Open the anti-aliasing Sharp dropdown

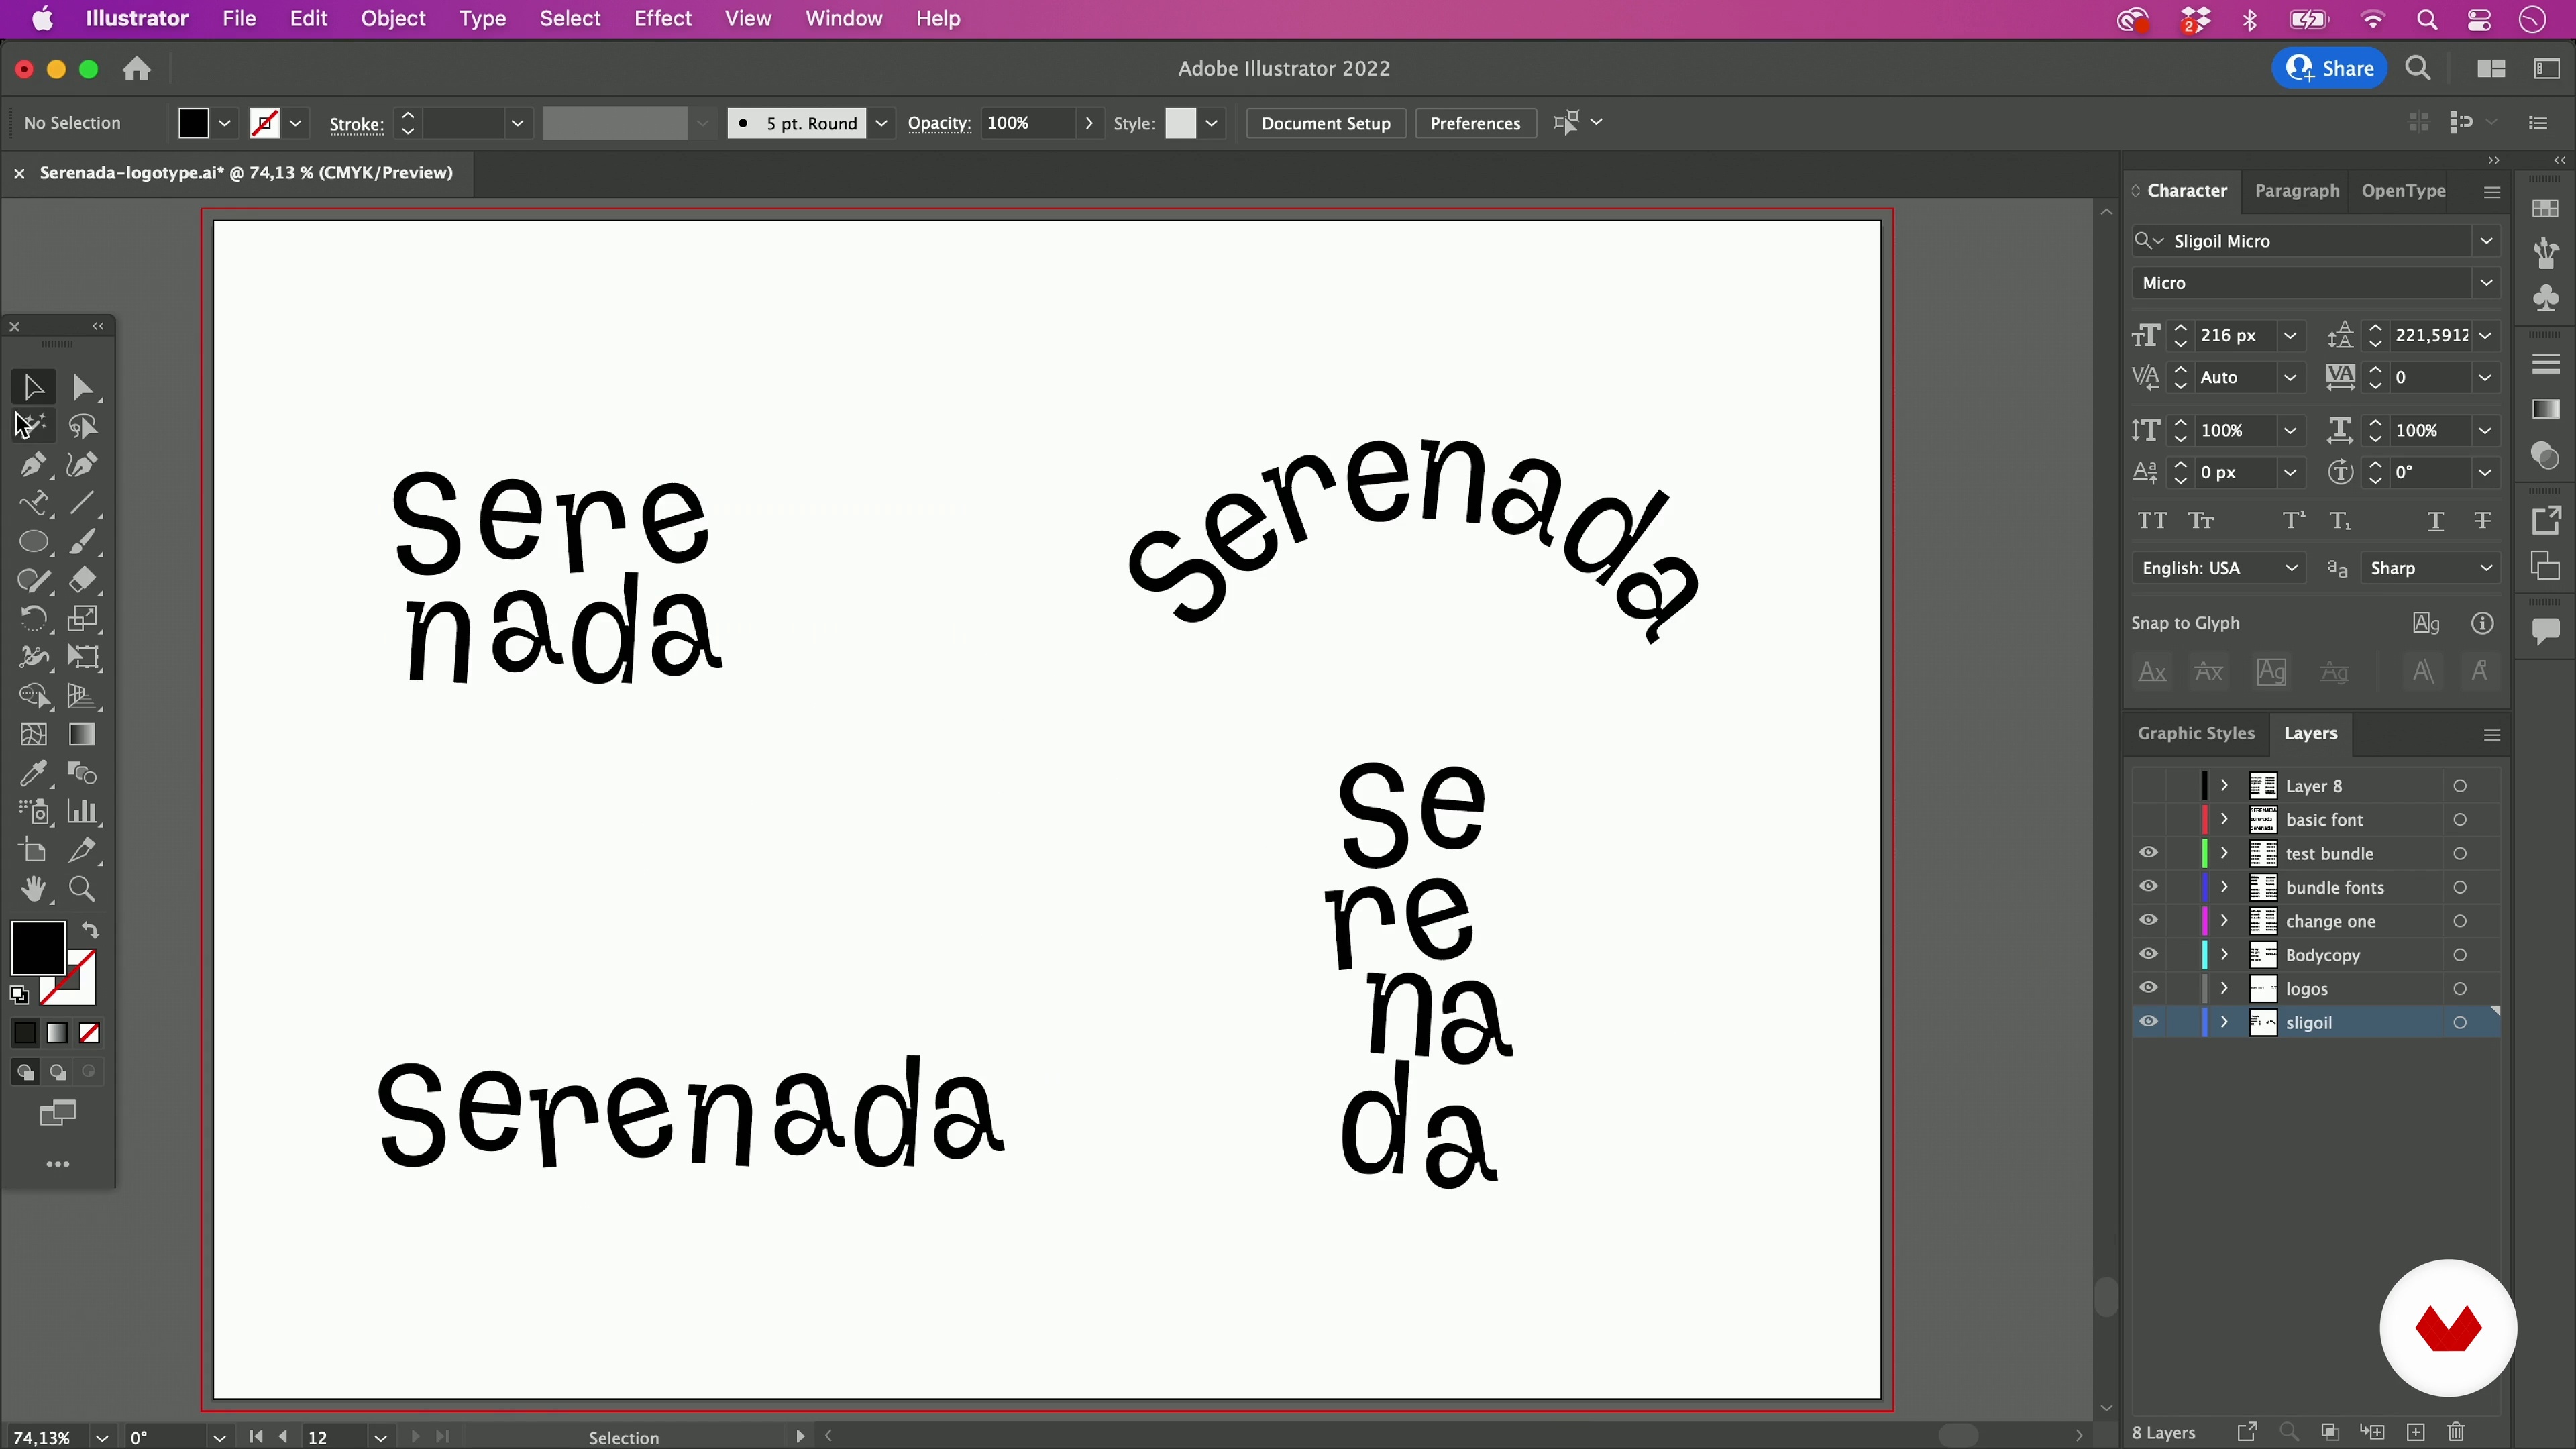2431,568
